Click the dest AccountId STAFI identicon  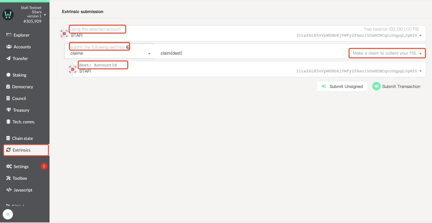(x=73, y=69)
